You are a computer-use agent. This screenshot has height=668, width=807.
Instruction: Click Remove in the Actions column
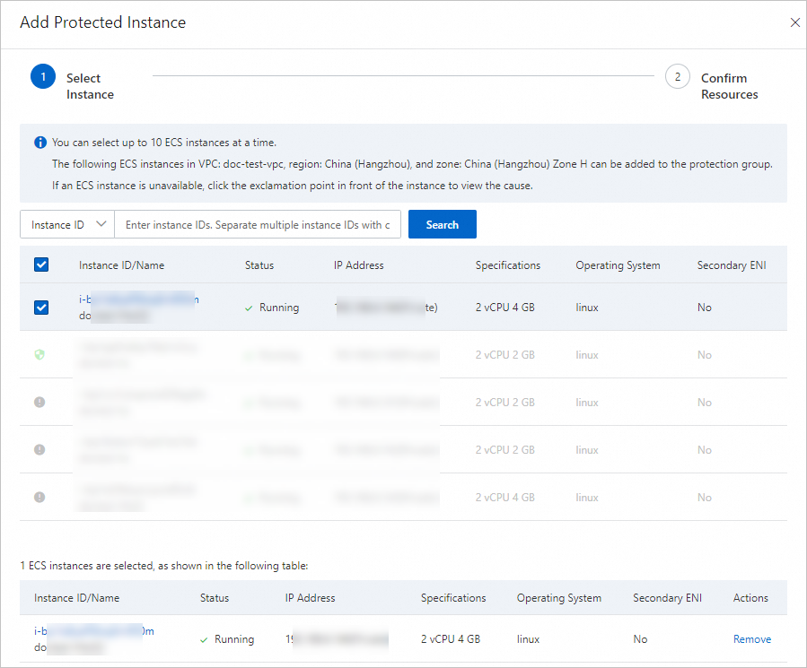point(751,639)
